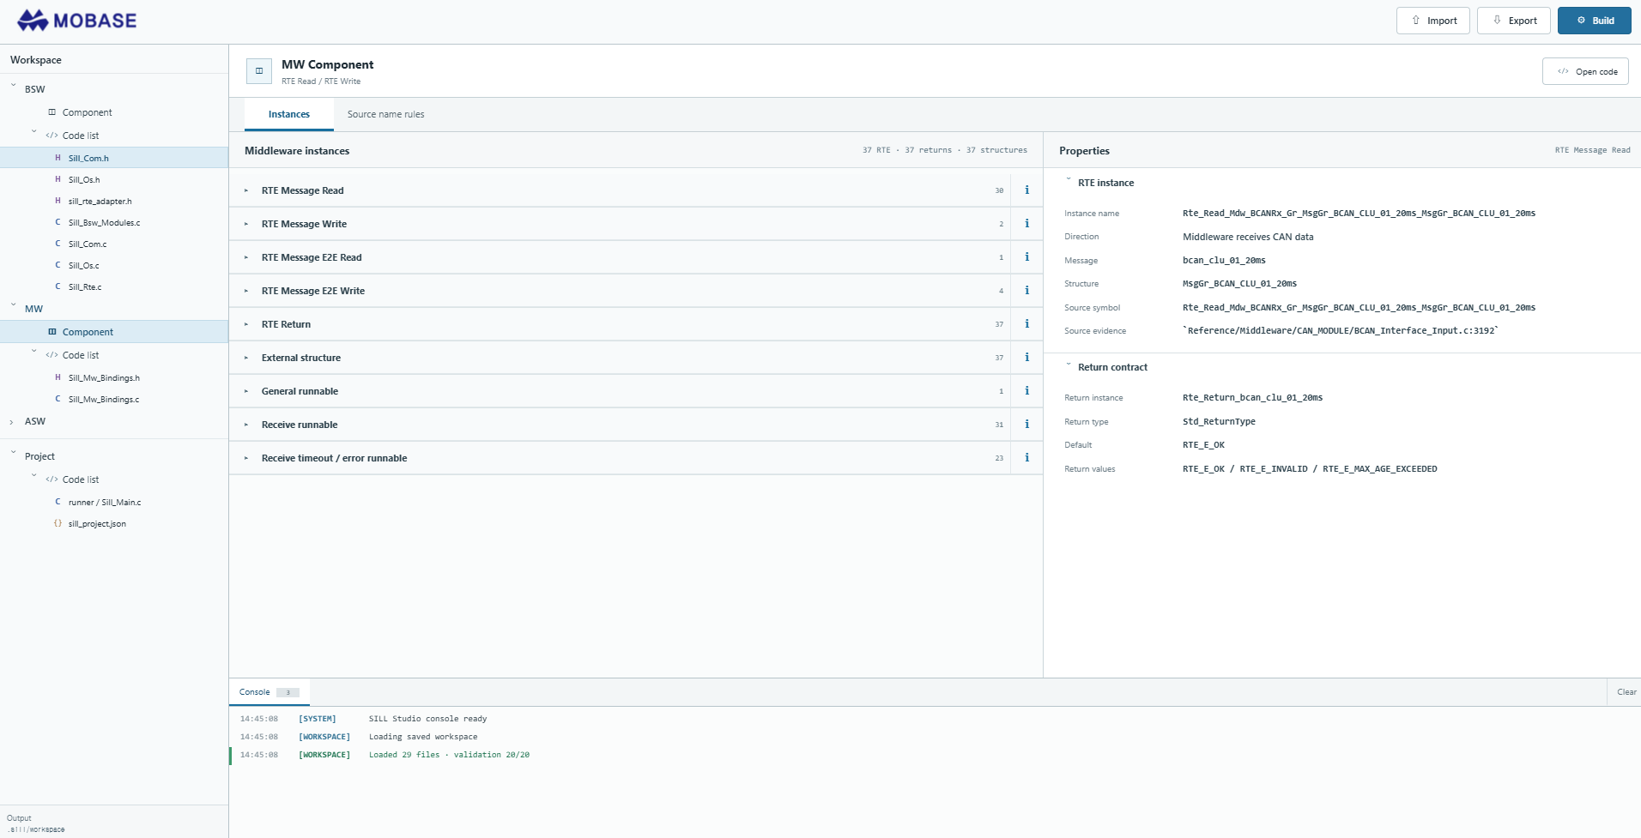Click the info icon for RTE Message Write
Image resolution: width=1641 pixels, height=838 pixels.
coord(1026,224)
